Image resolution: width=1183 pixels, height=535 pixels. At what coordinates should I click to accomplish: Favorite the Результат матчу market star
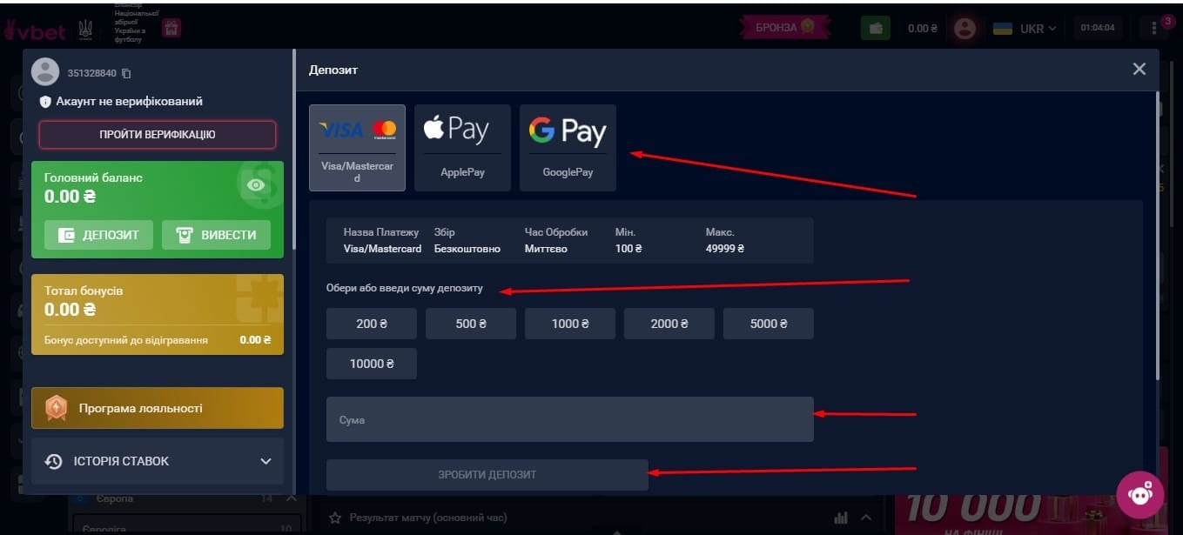[335, 518]
